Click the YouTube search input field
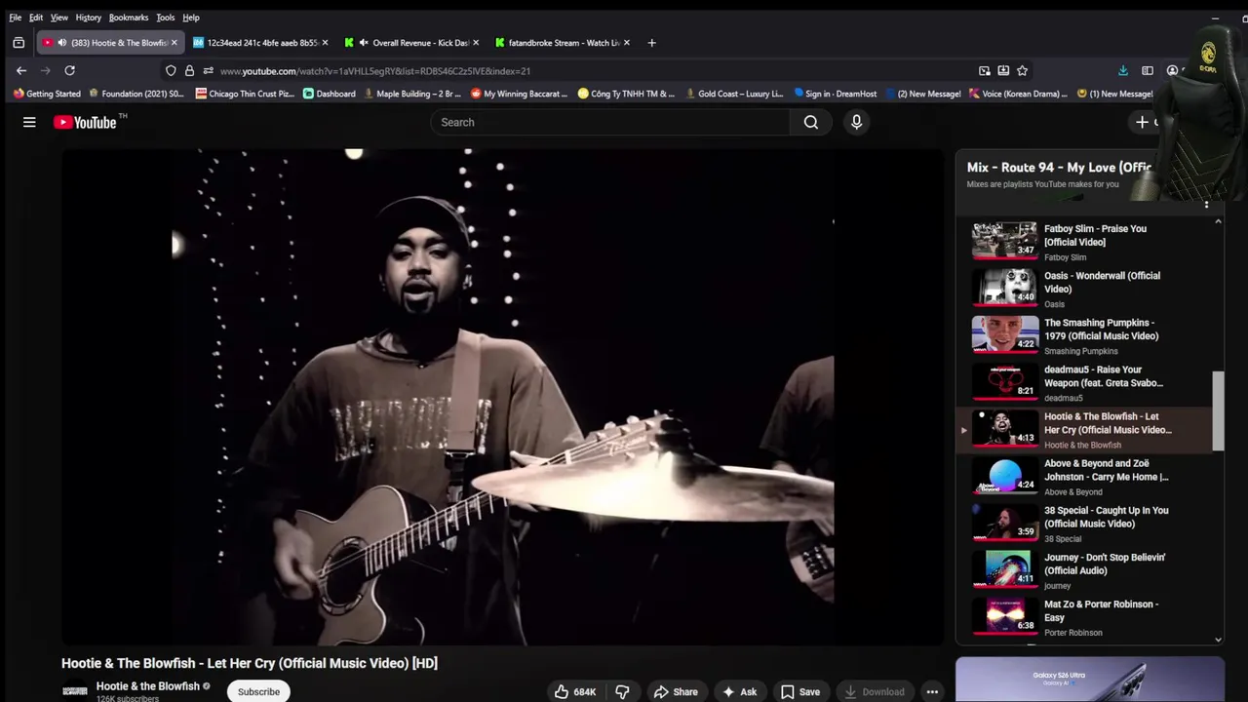 tap(610, 122)
